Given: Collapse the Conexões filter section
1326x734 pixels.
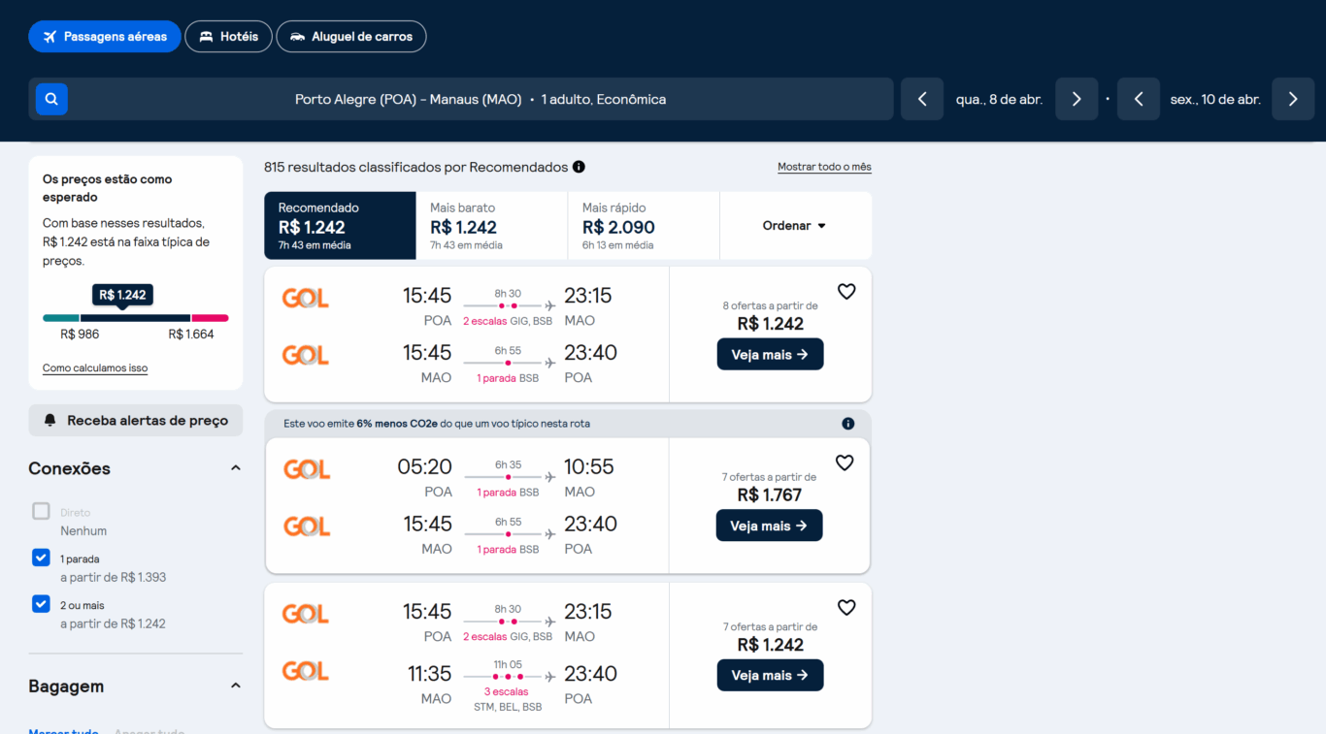Looking at the screenshot, I should pos(235,468).
